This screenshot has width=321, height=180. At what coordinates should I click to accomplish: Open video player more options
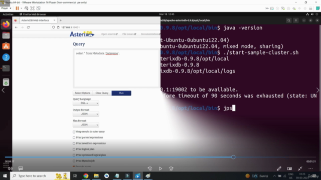pos(310,168)
